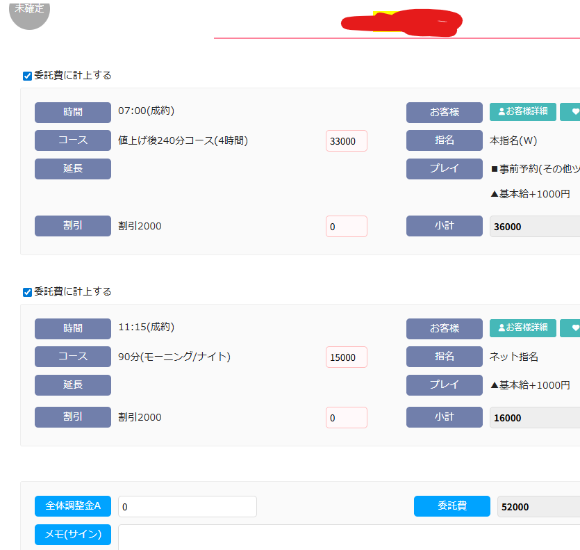This screenshot has height=550, width=580.
Task: Click the 全体調整金A label button
Action: click(73, 506)
